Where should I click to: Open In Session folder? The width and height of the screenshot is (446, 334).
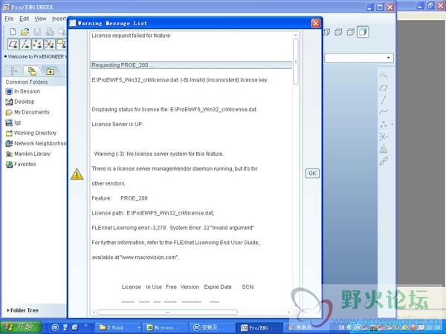23,91
